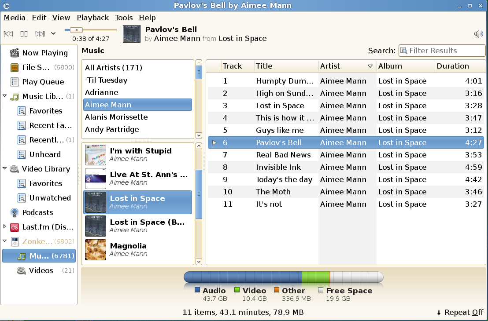
Task: Pause playback with the pause button
Action: [24, 34]
